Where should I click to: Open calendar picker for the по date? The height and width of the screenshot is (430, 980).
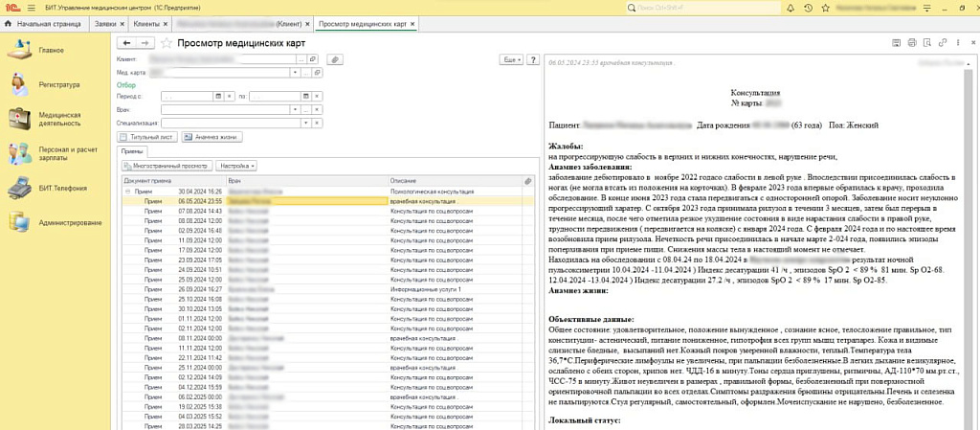click(307, 97)
